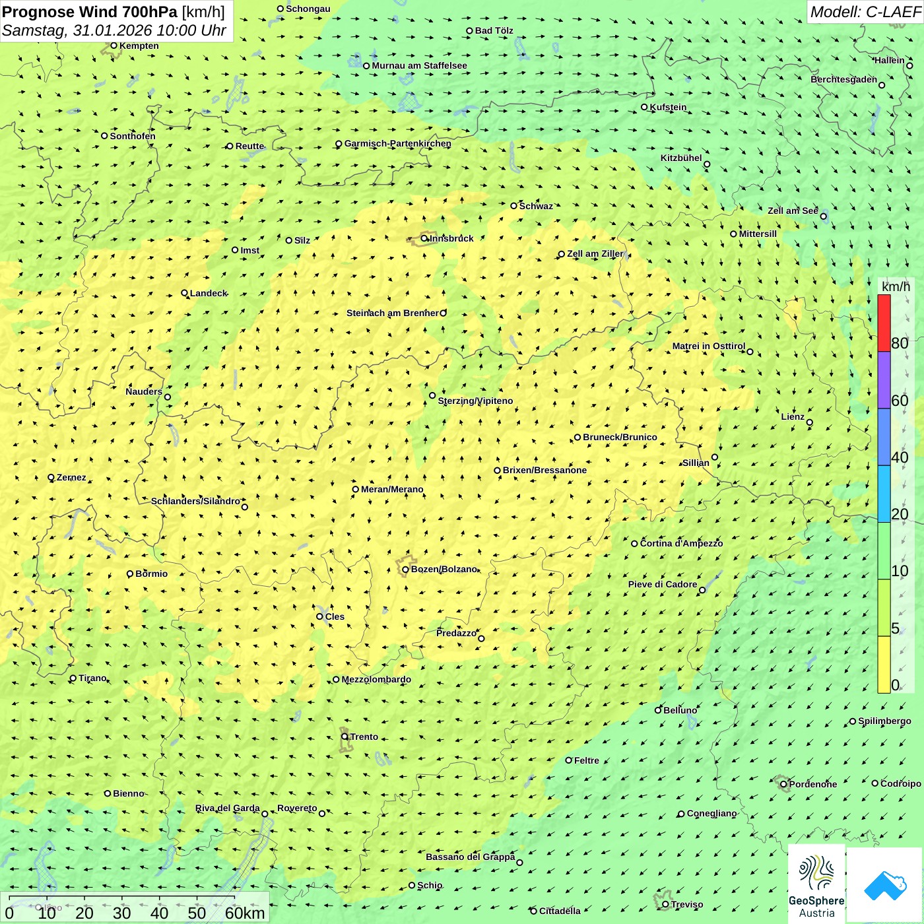
Task: Select the Bassano del Grappa label
Action: (x=471, y=857)
